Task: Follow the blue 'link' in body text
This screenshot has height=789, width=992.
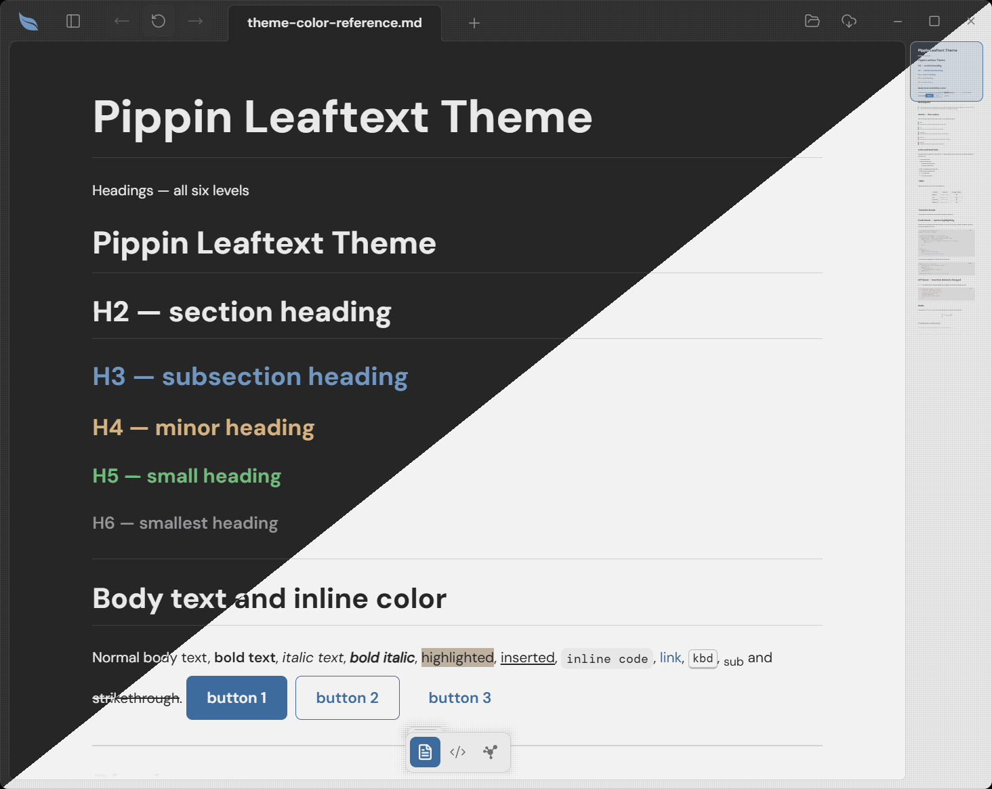Action: pos(670,657)
